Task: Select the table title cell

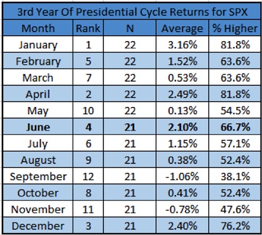Action: (132, 12)
